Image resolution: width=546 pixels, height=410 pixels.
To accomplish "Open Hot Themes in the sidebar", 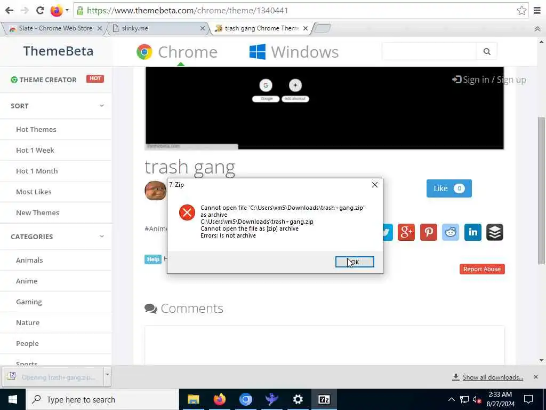I will coord(36,129).
